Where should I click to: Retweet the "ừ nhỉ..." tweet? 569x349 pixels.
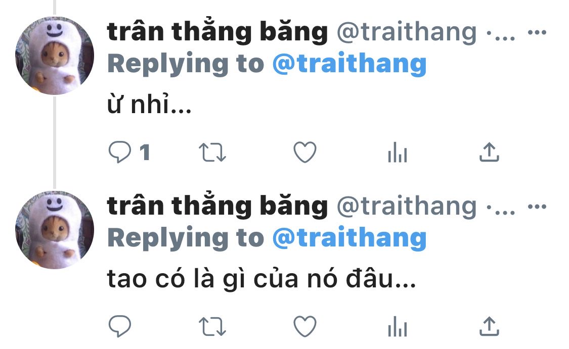pyautogui.click(x=212, y=152)
